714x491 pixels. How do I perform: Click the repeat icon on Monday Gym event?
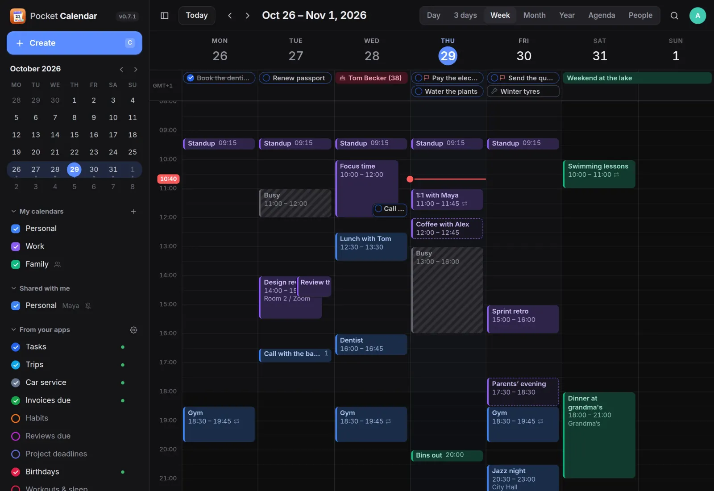click(x=237, y=421)
